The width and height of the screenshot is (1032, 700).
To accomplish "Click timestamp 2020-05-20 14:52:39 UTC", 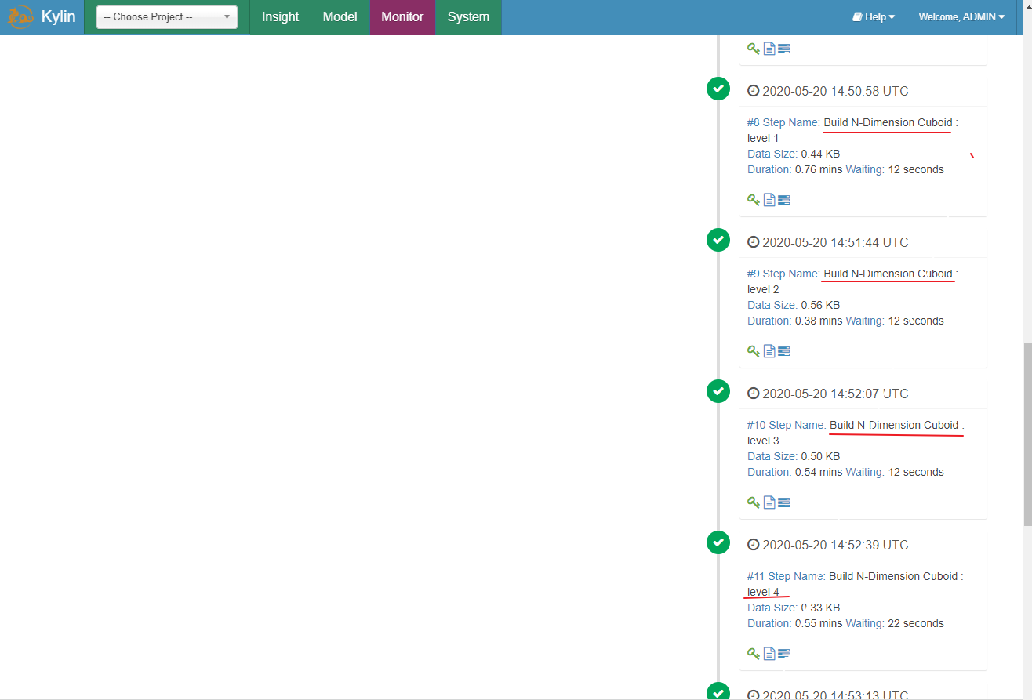I will pyautogui.click(x=835, y=545).
